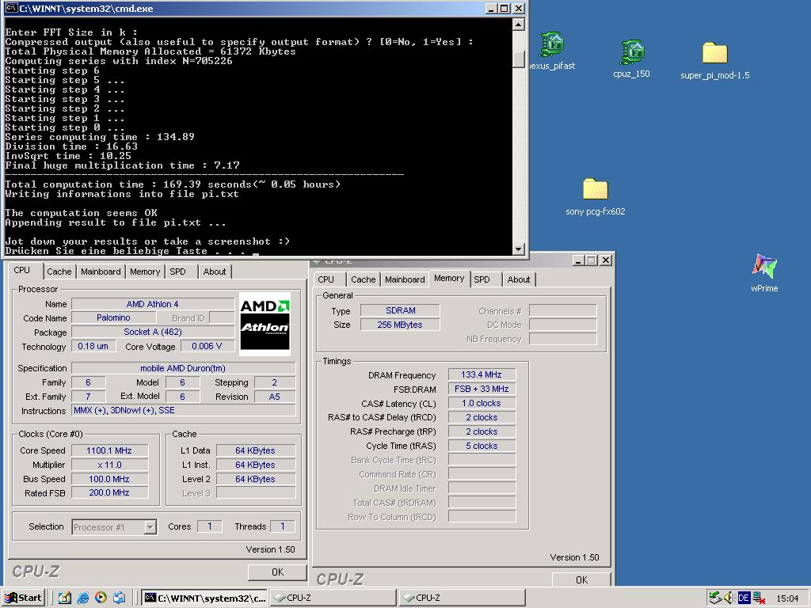Image resolution: width=811 pixels, height=608 pixels.
Task: Click the cmd.exe scrollbar thumb
Action: point(519,59)
